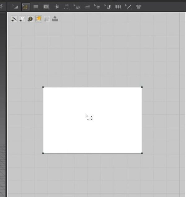Screen dimensions: 186x197
Task: Click the T-shirt icon ending the top toolbar
Action: pyautogui.click(x=138, y=7)
